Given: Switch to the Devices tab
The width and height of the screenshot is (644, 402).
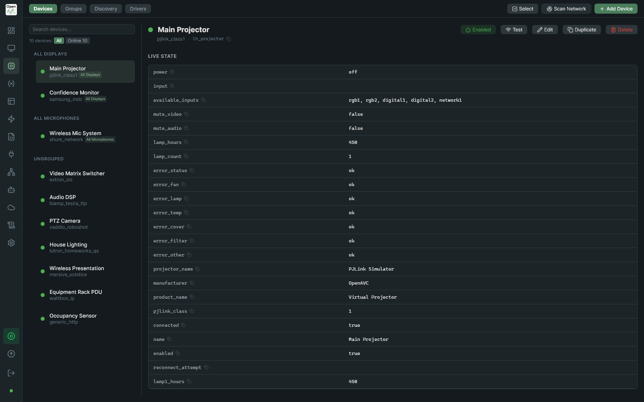Looking at the screenshot, I should [43, 9].
